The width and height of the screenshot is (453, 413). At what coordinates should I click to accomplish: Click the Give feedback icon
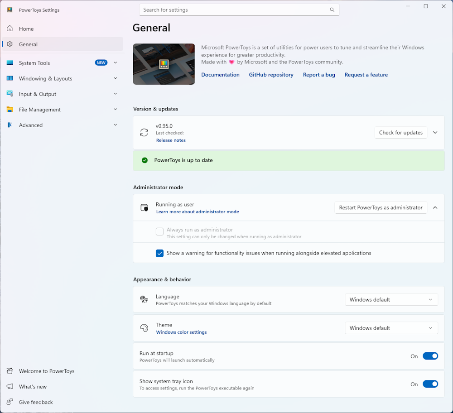10,402
